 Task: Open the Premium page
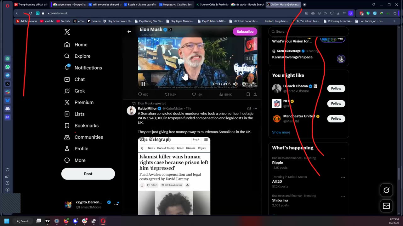(79, 102)
